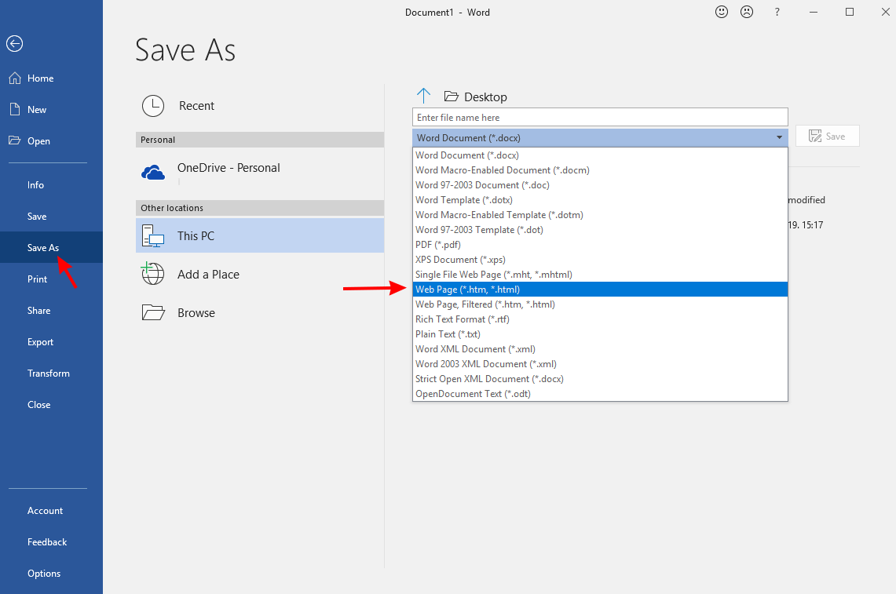Select Save As in the sidebar
The width and height of the screenshot is (896, 594).
[x=51, y=247]
